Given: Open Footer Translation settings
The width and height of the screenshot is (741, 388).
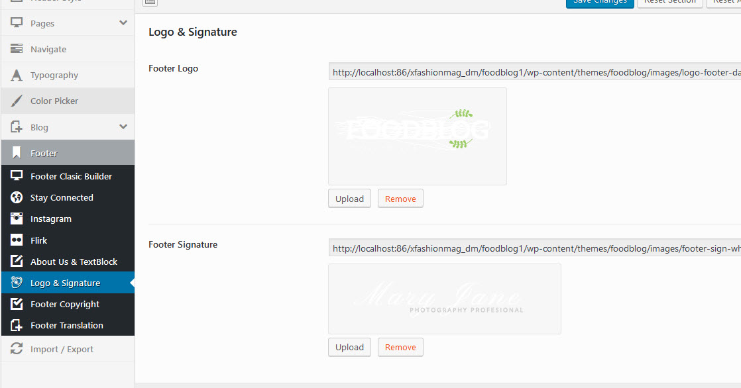Looking at the screenshot, I should [x=68, y=325].
